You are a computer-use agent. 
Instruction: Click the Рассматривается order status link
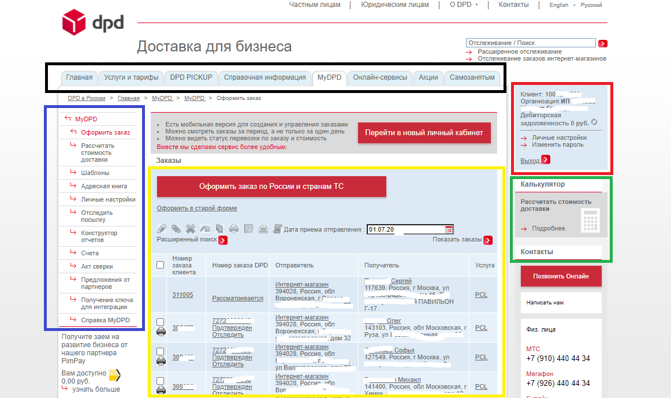pos(237,298)
